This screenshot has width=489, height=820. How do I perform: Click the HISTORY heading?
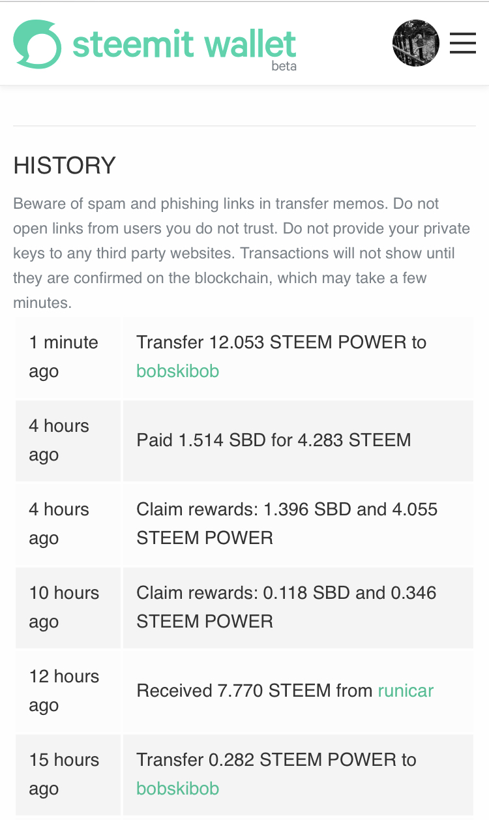(65, 166)
